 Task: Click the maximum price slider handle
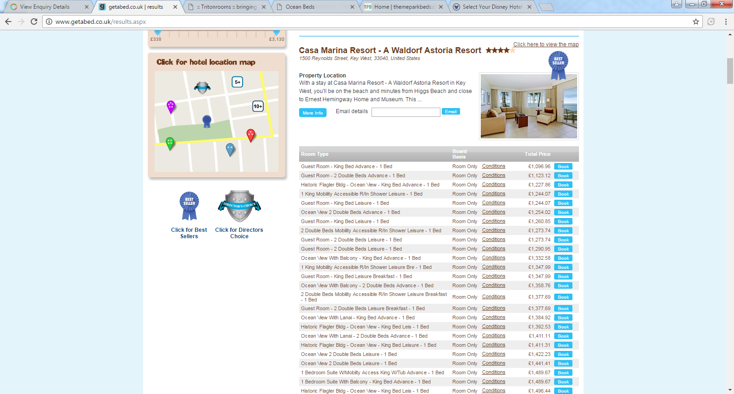point(276,33)
